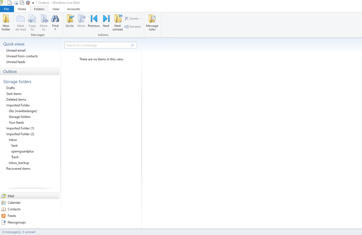
Task: Open the Inbox_backup folder
Action: pos(19,163)
